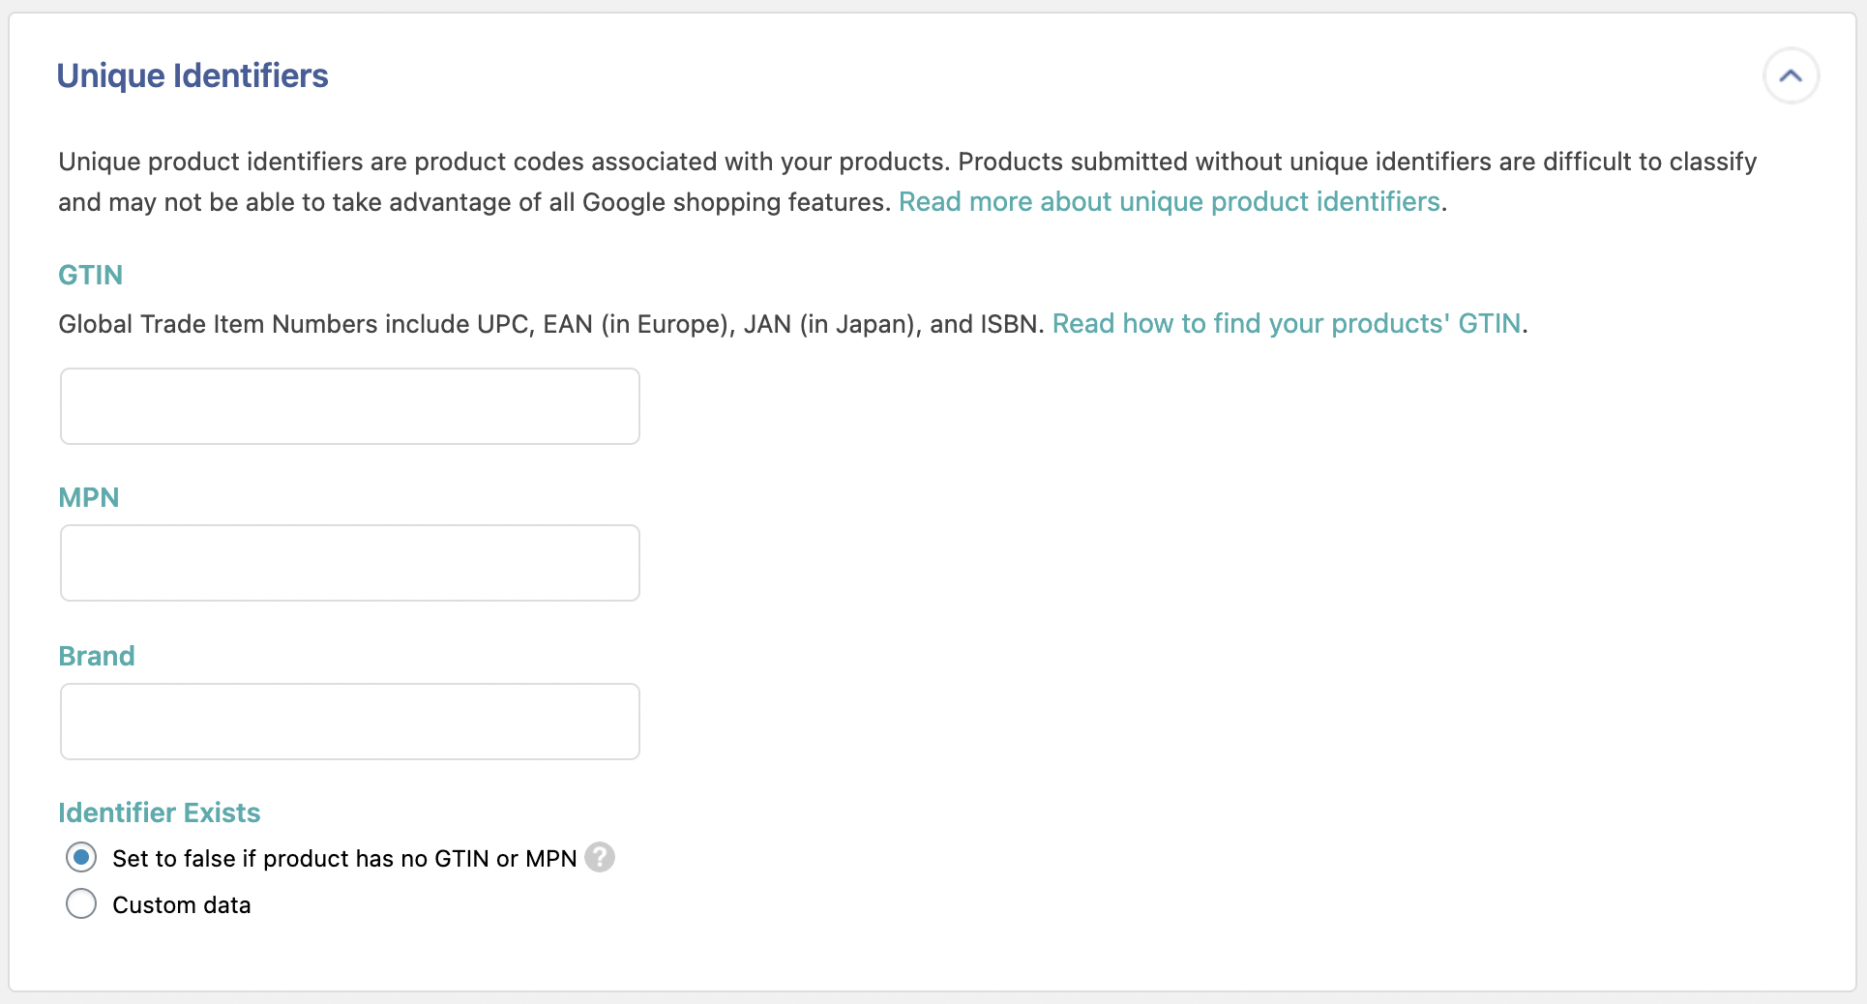Click the MPN field label
The image size is (1867, 1004).
(x=88, y=497)
